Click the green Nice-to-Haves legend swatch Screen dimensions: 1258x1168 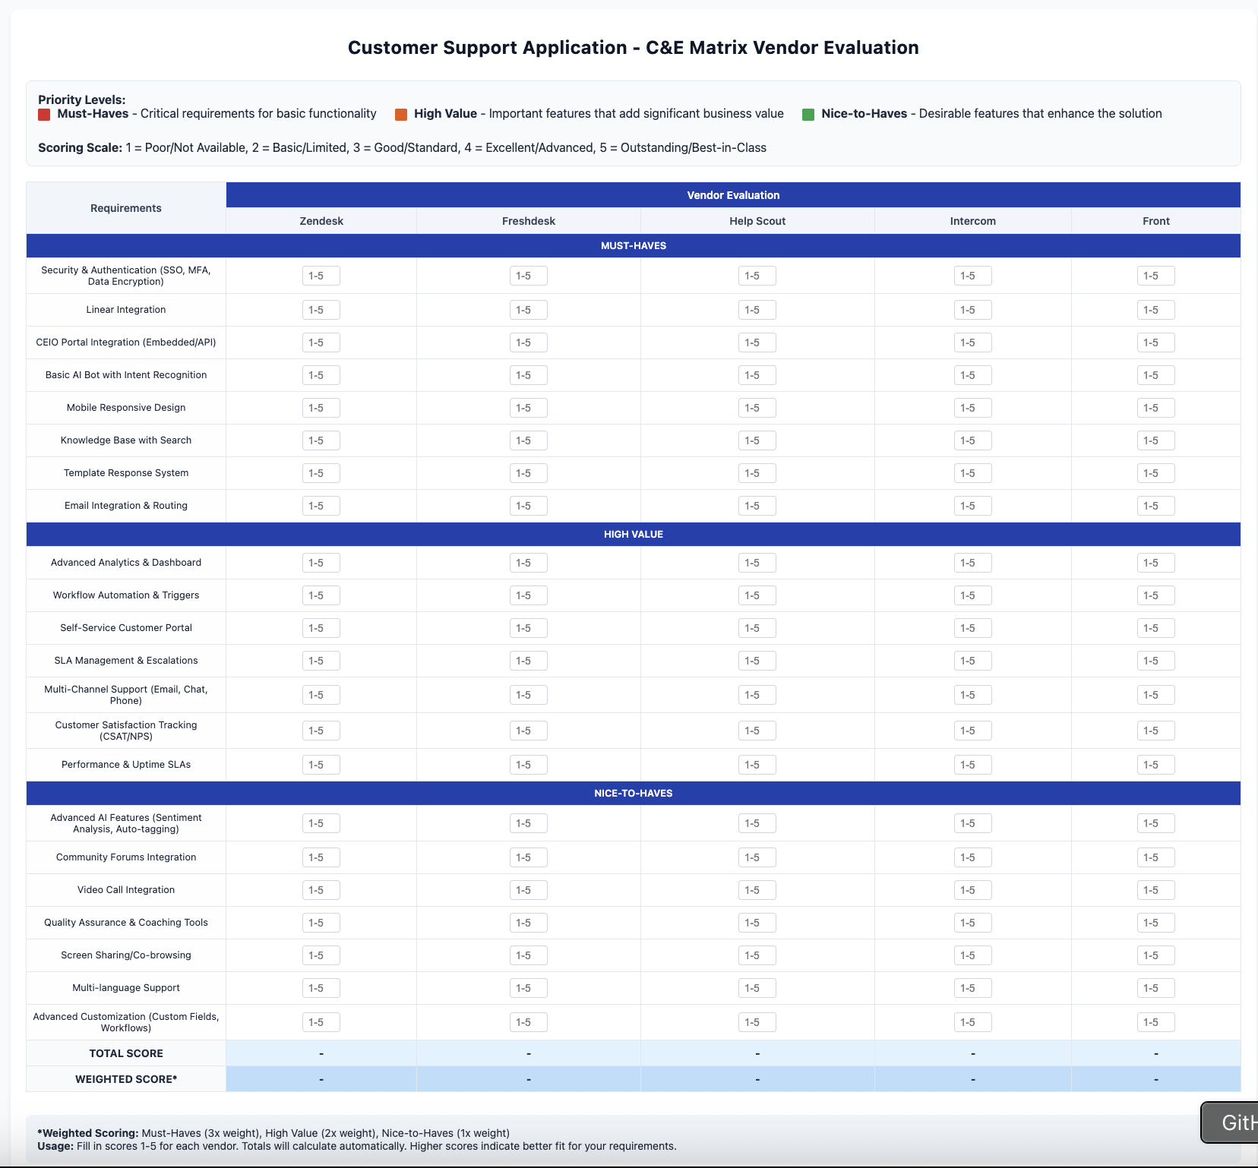[x=808, y=115]
